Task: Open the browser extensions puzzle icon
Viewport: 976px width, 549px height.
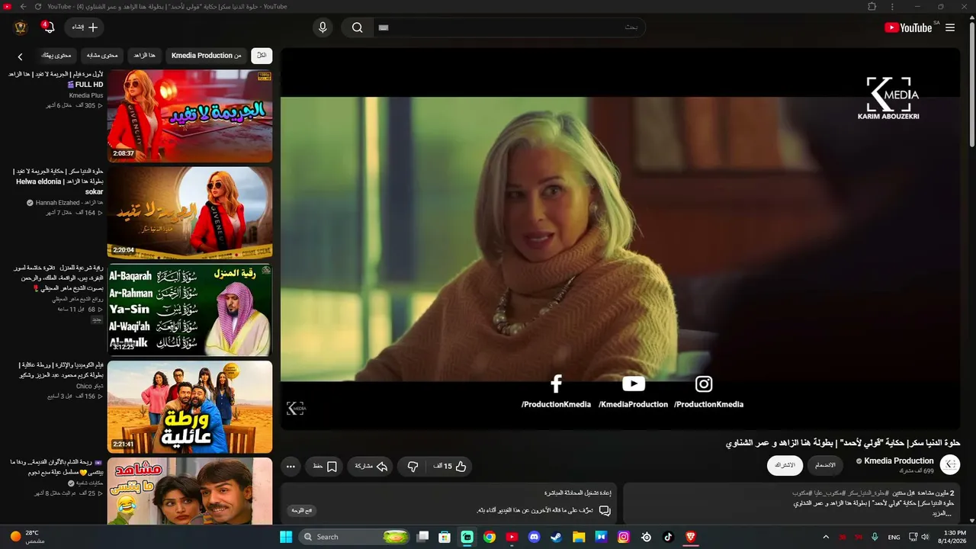Action: tap(872, 7)
